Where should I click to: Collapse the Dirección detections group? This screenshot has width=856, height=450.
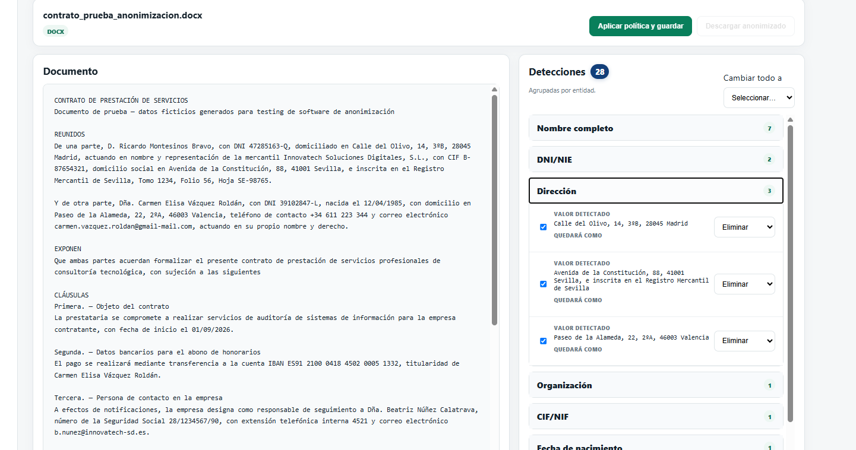656,191
